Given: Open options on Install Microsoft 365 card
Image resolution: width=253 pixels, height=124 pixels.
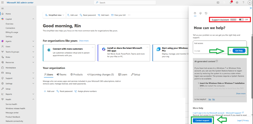Looking at the screenshot, I should click(x=148, y=47).
